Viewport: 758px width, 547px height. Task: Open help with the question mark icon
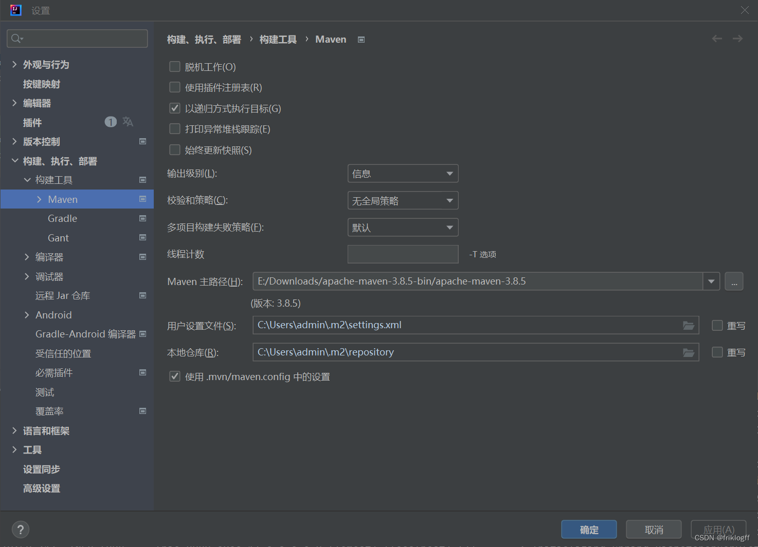[21, 530]
